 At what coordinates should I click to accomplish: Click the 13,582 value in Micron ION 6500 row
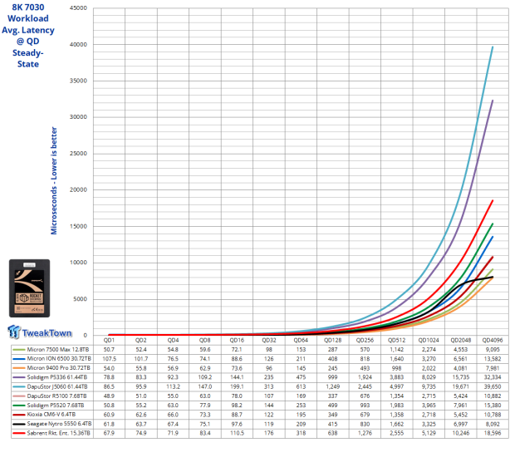coord(493,359)
